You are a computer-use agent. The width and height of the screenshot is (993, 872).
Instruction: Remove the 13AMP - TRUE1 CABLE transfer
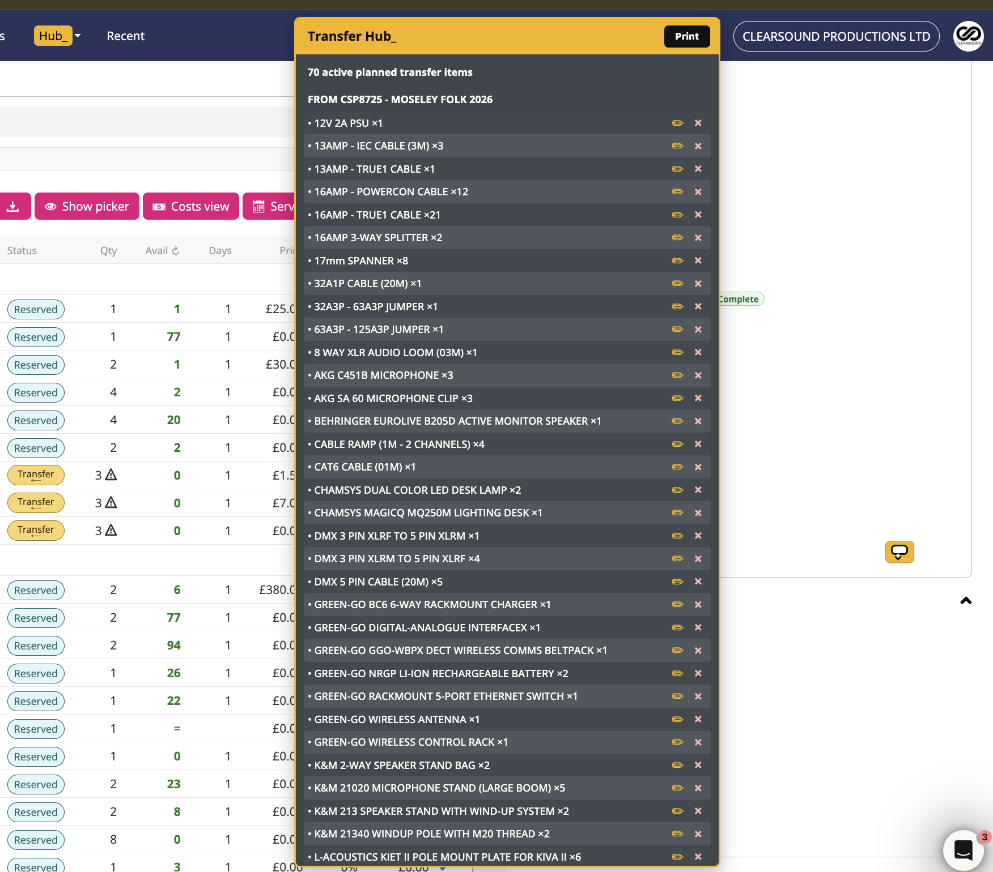(698, 169)
